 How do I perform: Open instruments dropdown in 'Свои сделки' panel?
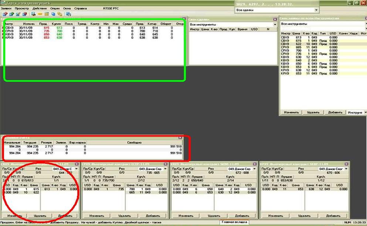275,24
